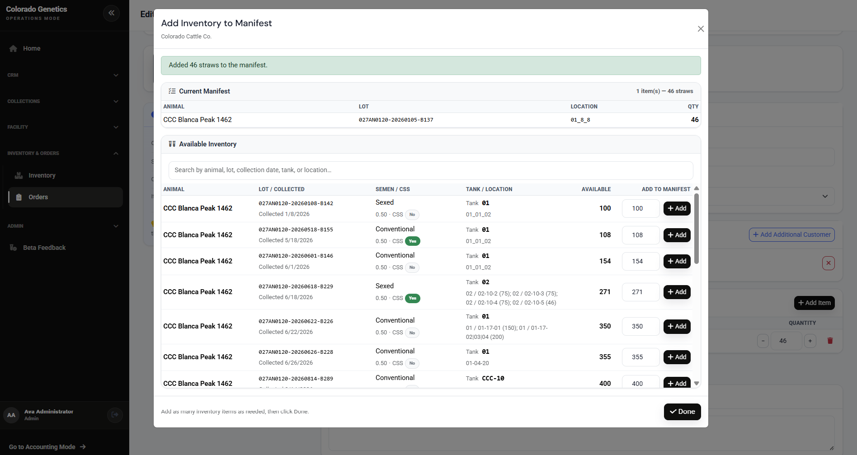The height and width of the screenshot is (455, 857).
Task: Add lot B228 to manifest
Action: pyautogui.click(x=677, y=357)
